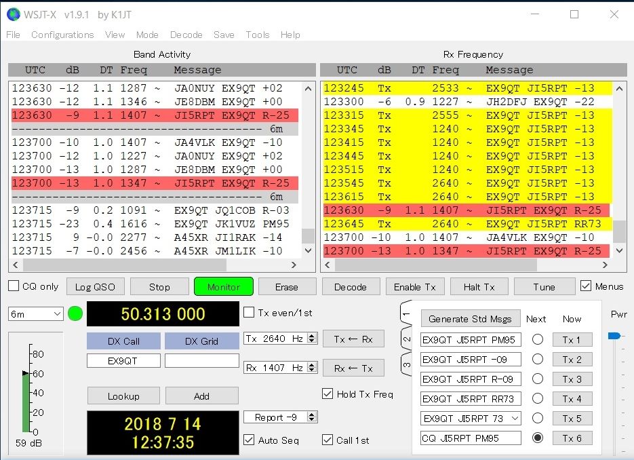Click Band Activity row EX9QT JQ1COB R-03
634x460 pixels.
(155, 210)
